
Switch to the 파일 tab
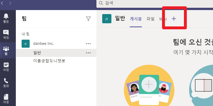pos(150,19)
